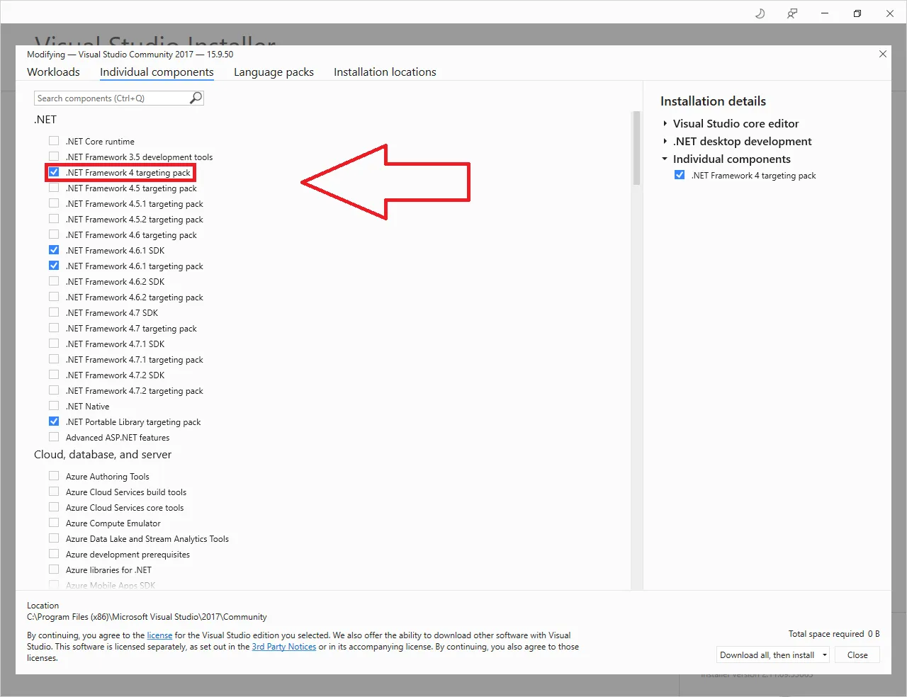Viewport: 907px width, 697px height.
Task: Enable the .NET Framework 4.7 SDK option
Action: 54,312
